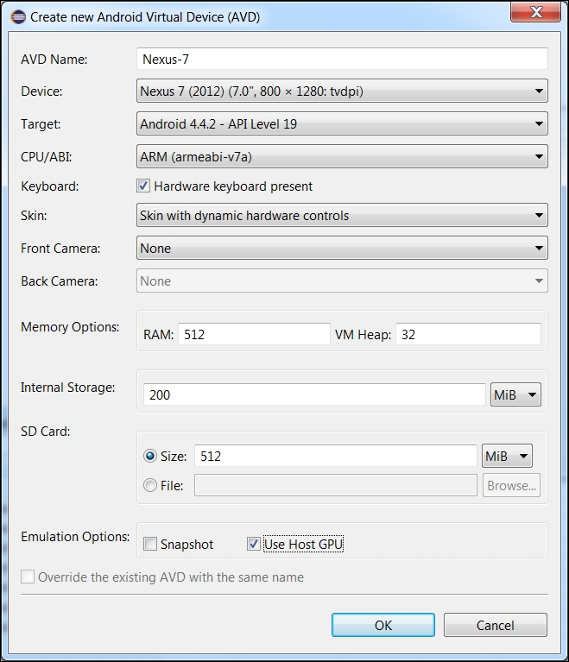
Task: Uncheck the Use Host GPU option
Action: coord(254,544)
